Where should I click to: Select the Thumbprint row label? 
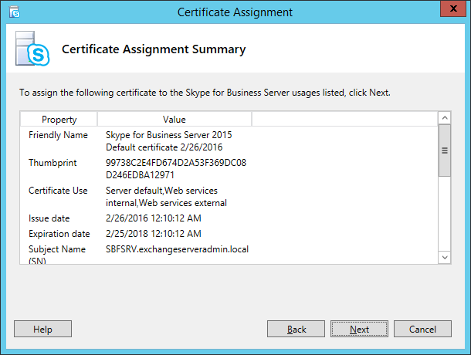click(x=53, y=163)
